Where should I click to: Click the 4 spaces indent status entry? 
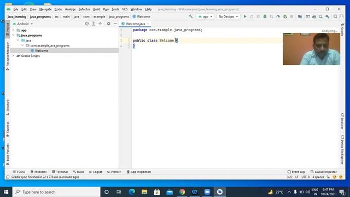pyautogui.click(x=318, y=177)
